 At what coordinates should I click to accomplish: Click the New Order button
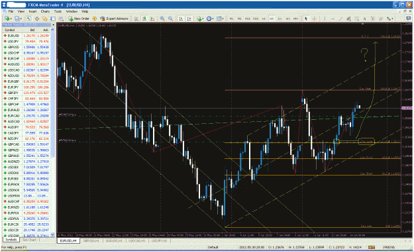point(79,19)
